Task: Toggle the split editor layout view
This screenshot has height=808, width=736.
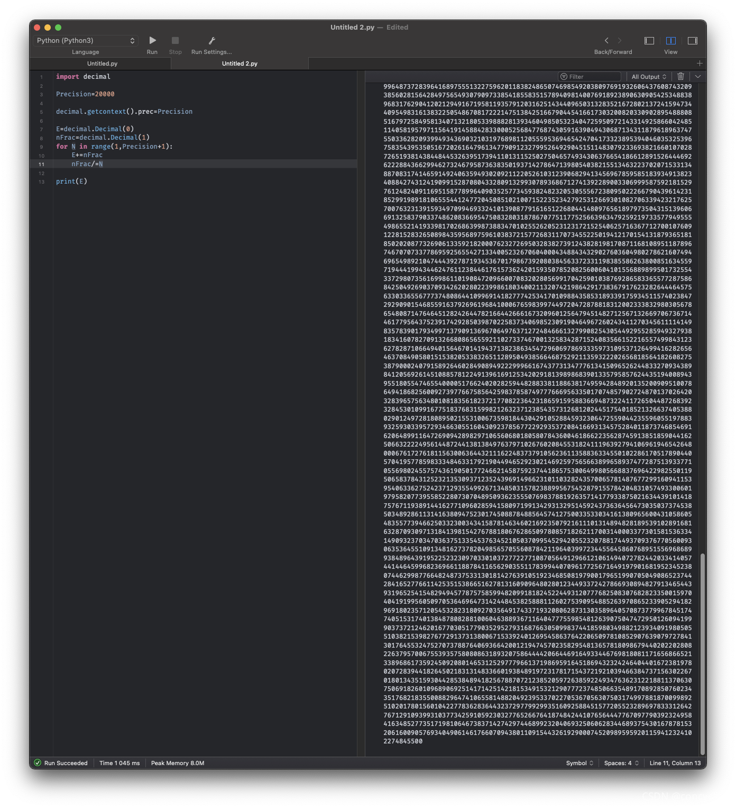Action: coord(670,40)
